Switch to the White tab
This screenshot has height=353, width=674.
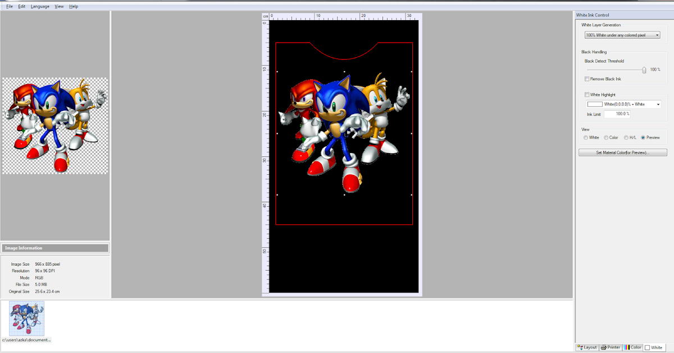pos(654,347)
